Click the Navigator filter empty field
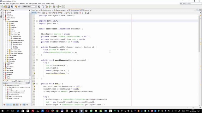Image resolution: width=202 pixels, height=113 pixels. (21, 83)
